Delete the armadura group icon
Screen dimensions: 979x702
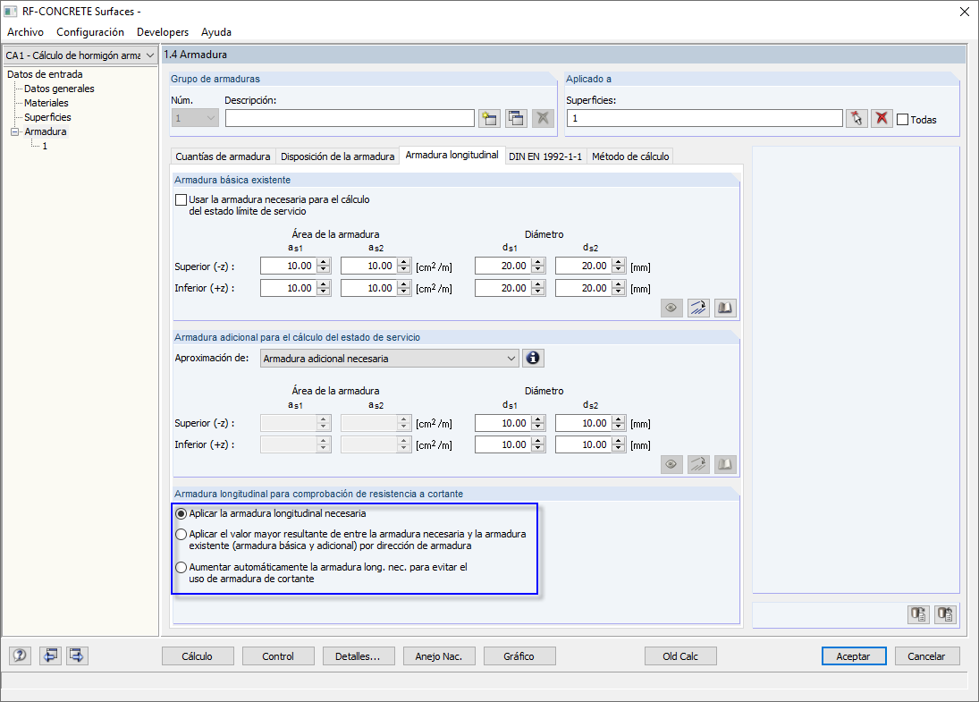coord(544,118)
